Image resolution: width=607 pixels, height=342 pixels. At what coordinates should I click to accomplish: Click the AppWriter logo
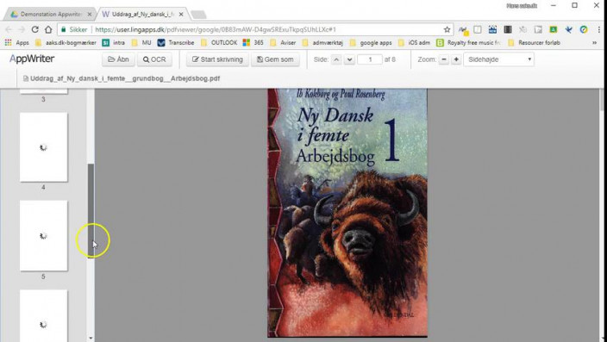pos(32,59)
